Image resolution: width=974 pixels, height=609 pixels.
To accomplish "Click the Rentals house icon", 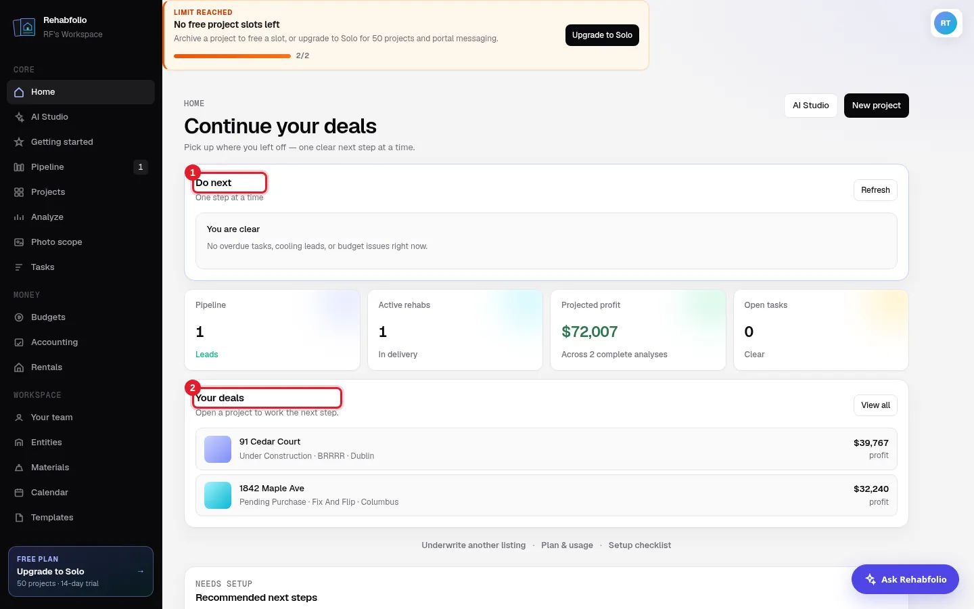I will tap(19, 367).
